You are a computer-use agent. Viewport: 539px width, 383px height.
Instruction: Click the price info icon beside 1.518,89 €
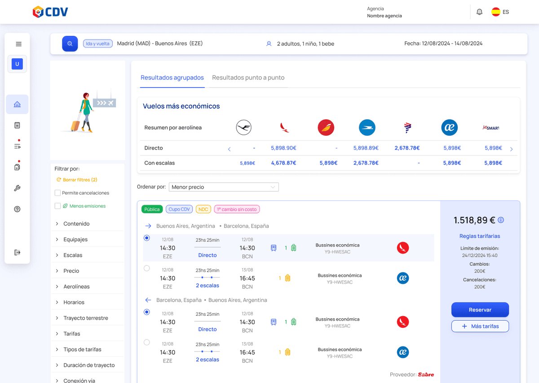[x=501, y=220]
